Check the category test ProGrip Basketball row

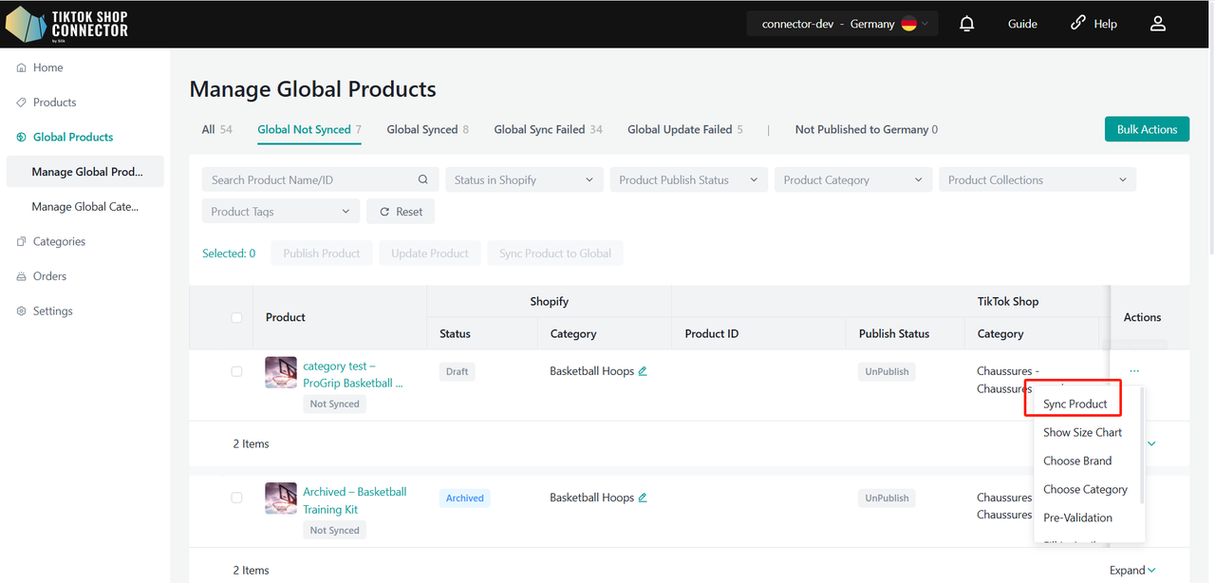click(x=236, y=371)
